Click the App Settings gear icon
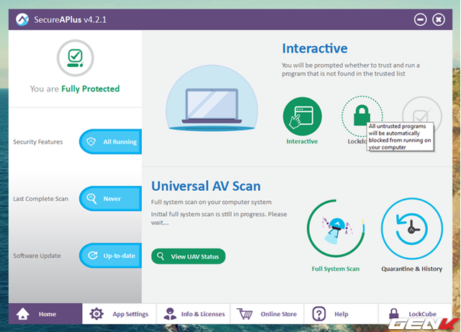 pyautogui.click(x=97, y=314)
